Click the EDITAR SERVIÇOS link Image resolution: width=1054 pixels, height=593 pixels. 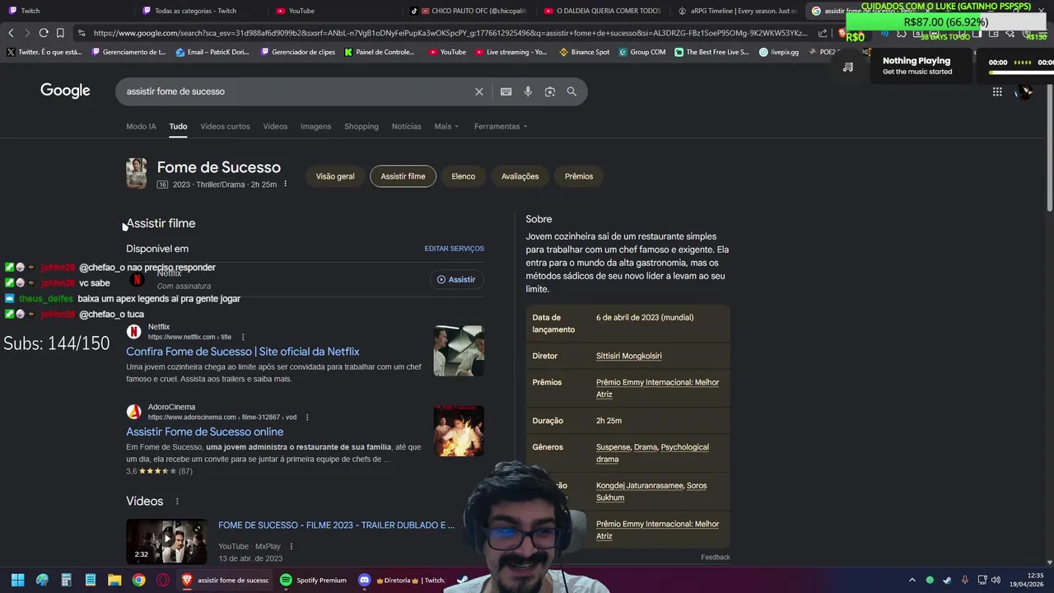coord(454,249)
